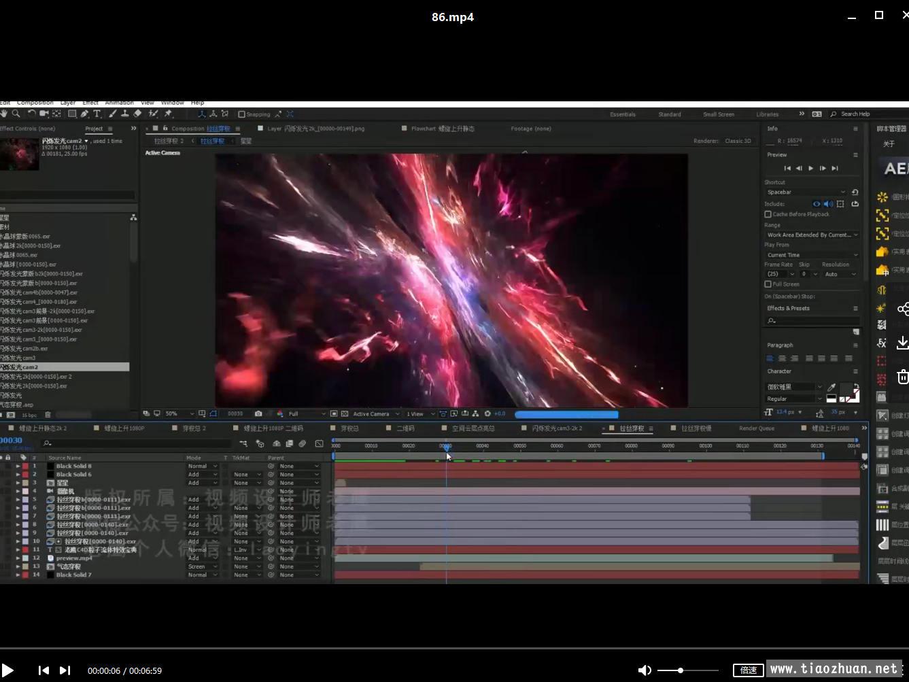The image size is (909, 682).
Task: Select the Puppet Pin tool
Action: (x=168, y=114)
